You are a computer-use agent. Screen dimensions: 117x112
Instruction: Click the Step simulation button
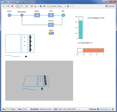(x=9, y=6)
